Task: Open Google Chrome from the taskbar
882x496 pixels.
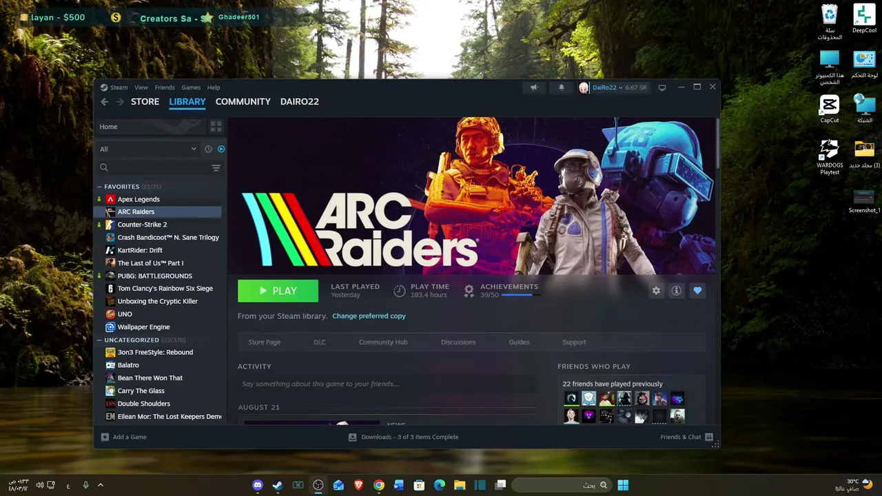Action: 379,485
